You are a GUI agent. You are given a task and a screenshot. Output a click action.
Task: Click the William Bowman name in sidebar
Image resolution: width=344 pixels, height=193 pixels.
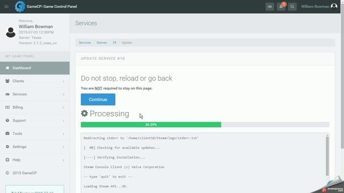coord(36,26)
